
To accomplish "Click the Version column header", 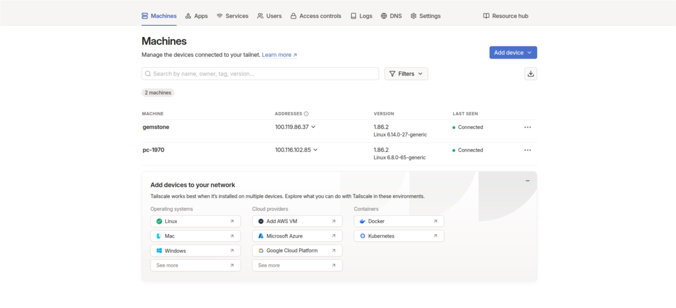I will pyautogui.click(x=384, y=114).
